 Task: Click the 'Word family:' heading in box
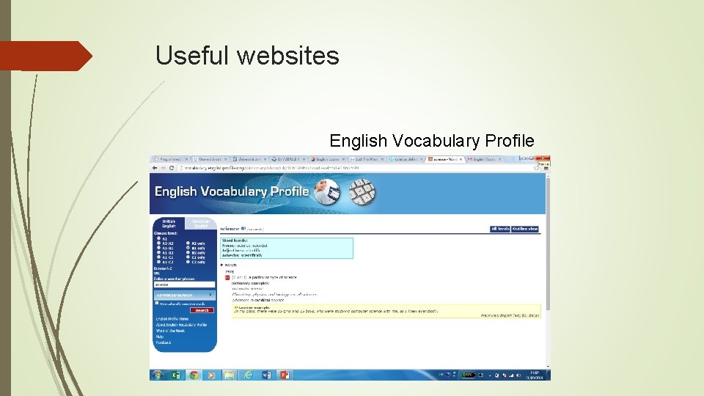[x=235, y=241]
